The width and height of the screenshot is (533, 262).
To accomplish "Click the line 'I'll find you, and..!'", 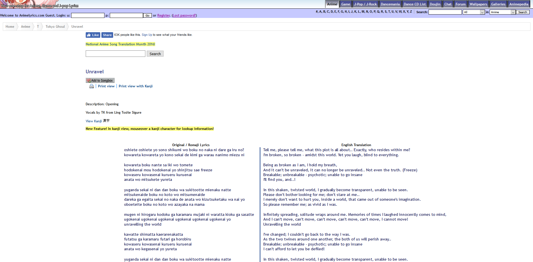I will point(279,180).
